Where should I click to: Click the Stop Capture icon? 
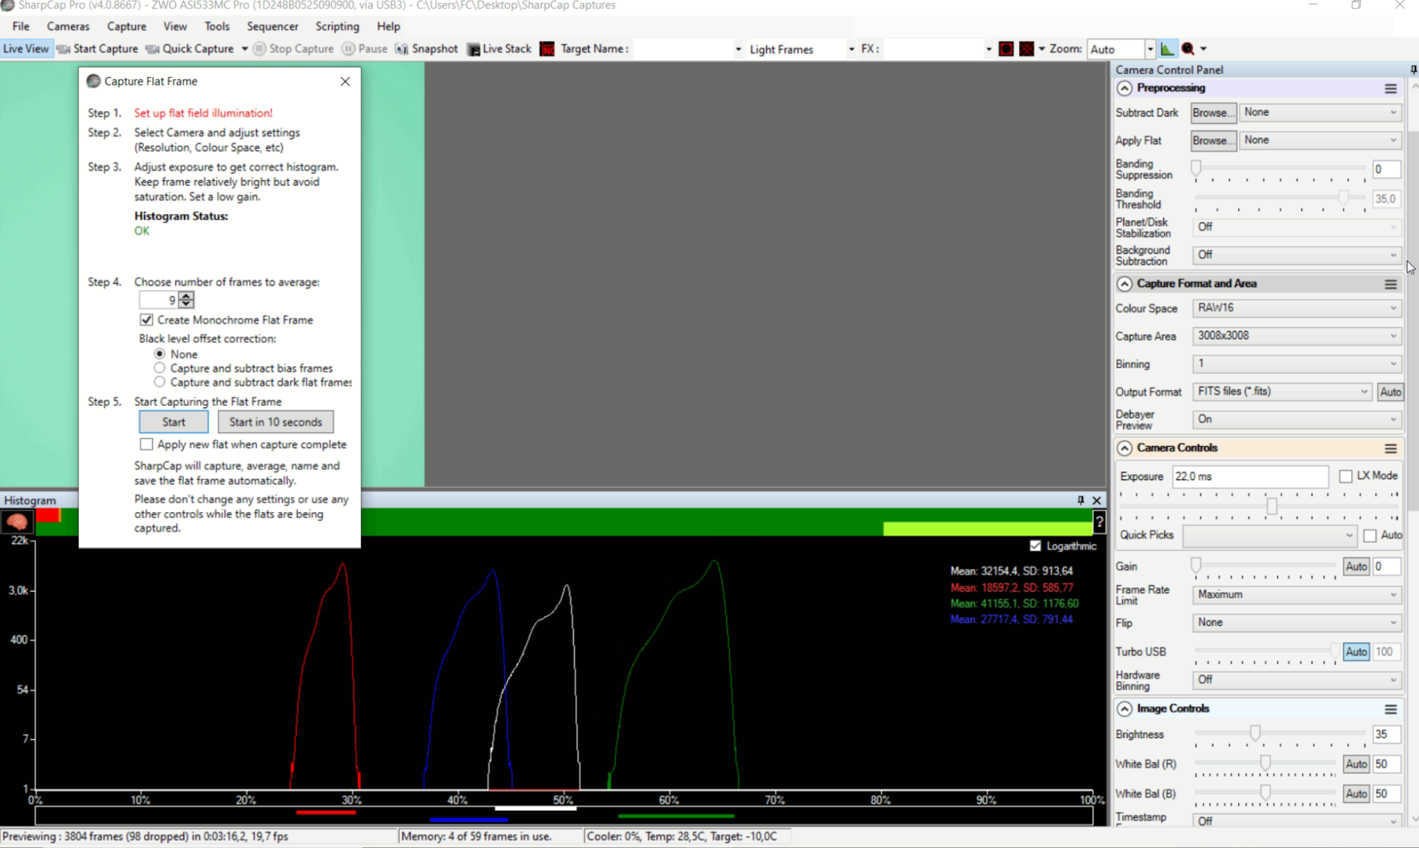tap(259, 49)
